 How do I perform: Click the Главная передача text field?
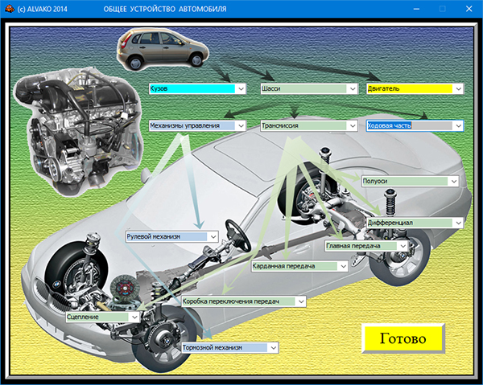[361, 246]
